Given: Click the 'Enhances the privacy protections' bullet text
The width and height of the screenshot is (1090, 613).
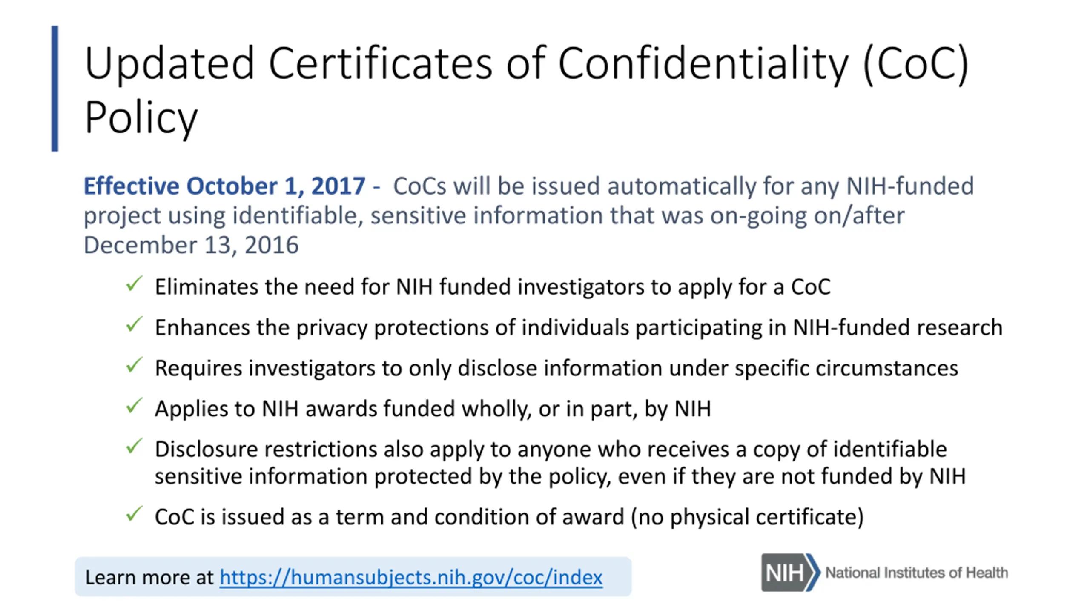Looking at the screenshot, I should pyautogui.click(x=579, y=328).
